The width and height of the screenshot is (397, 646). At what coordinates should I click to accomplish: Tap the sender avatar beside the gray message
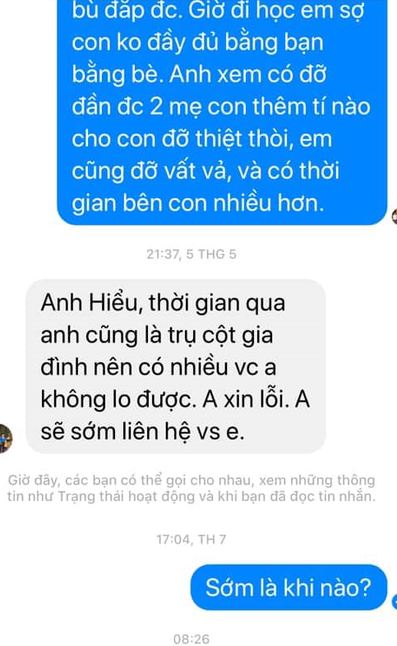(x=6, y=439)
